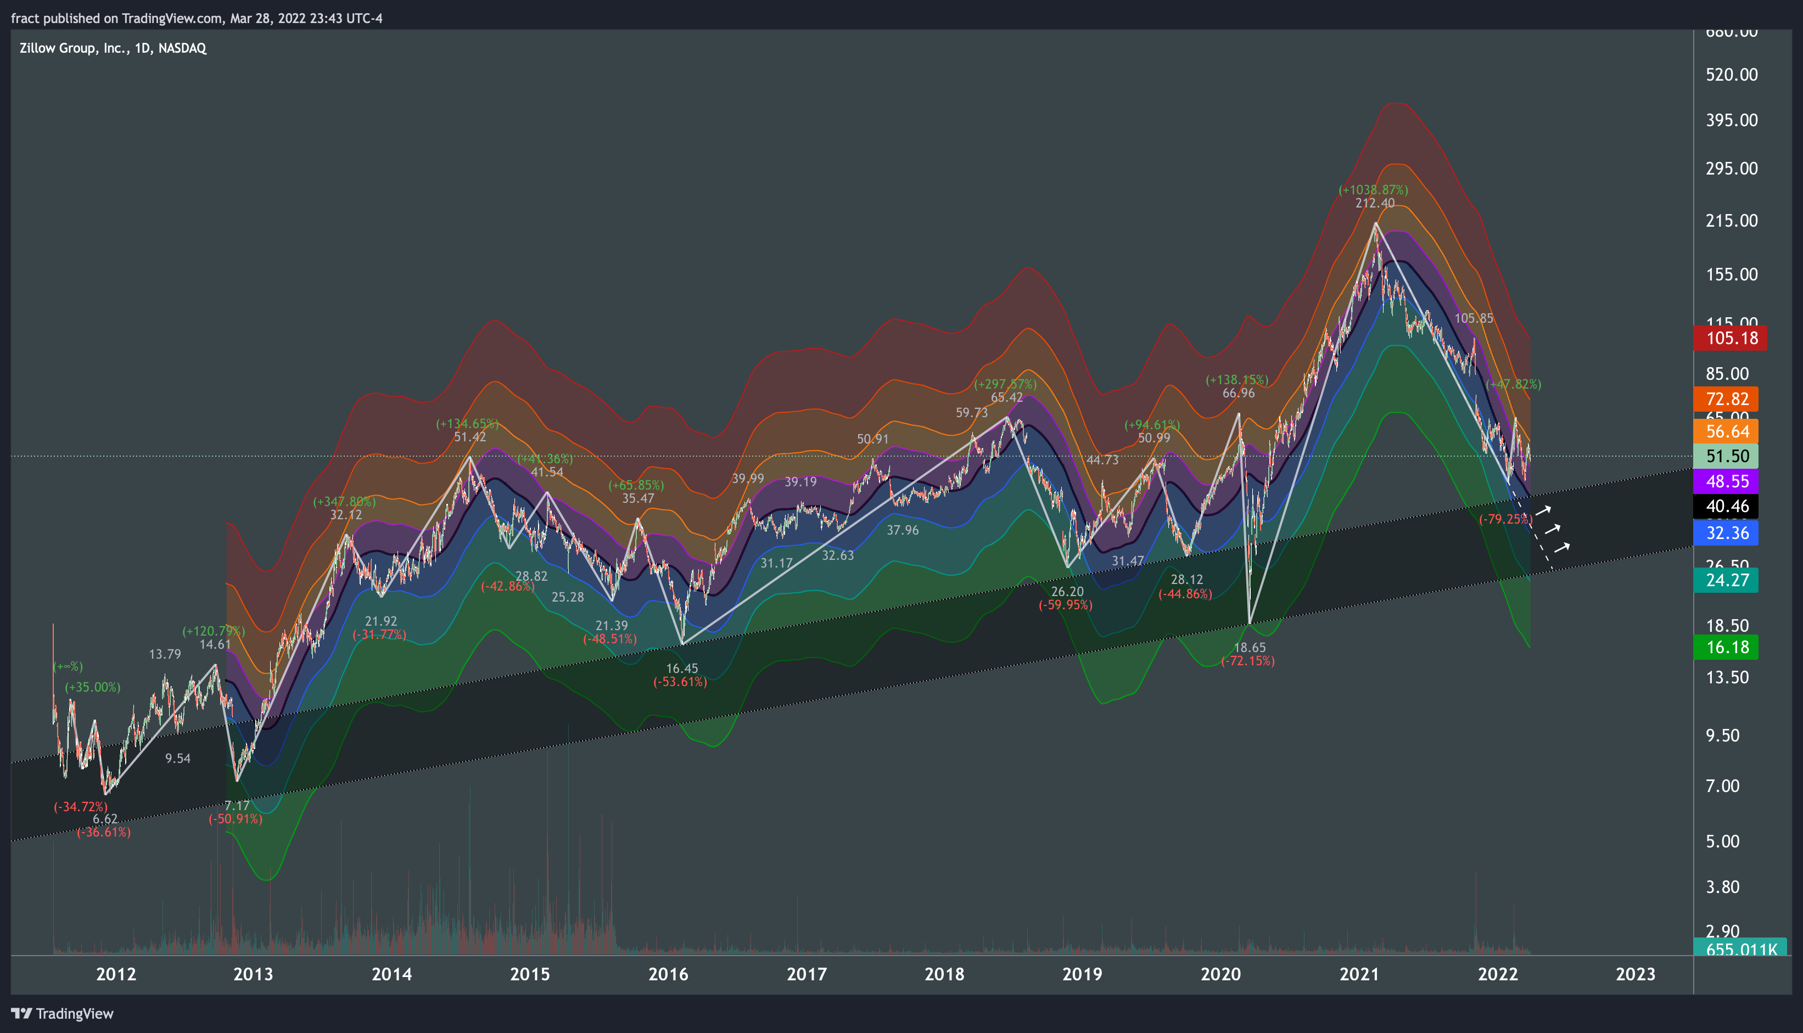Select the light orange 56.64 price label
This screenshot has width=1803, height=1033.
tap(1726, 431)
